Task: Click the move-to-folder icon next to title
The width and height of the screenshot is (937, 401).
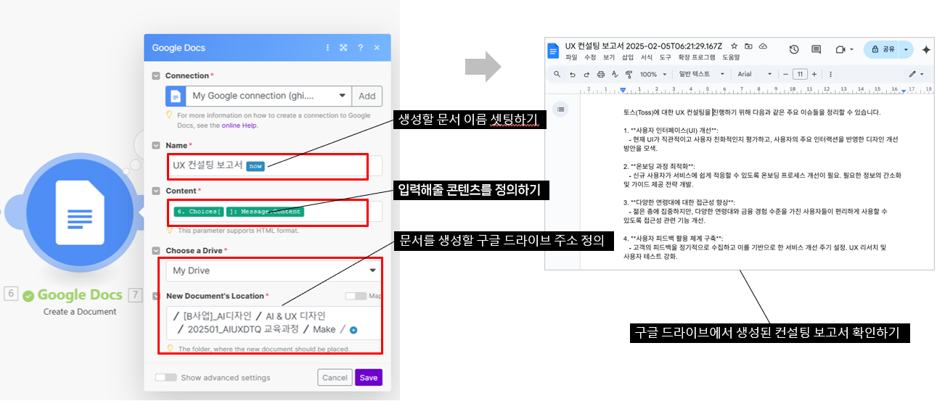Action: [748, 46]
